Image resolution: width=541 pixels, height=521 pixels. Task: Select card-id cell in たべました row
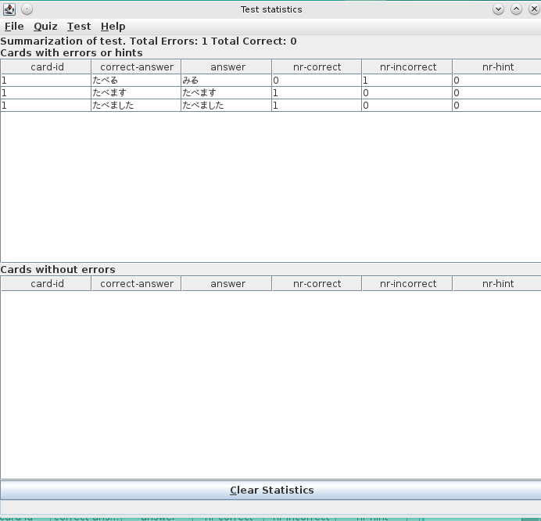(46, 105)
